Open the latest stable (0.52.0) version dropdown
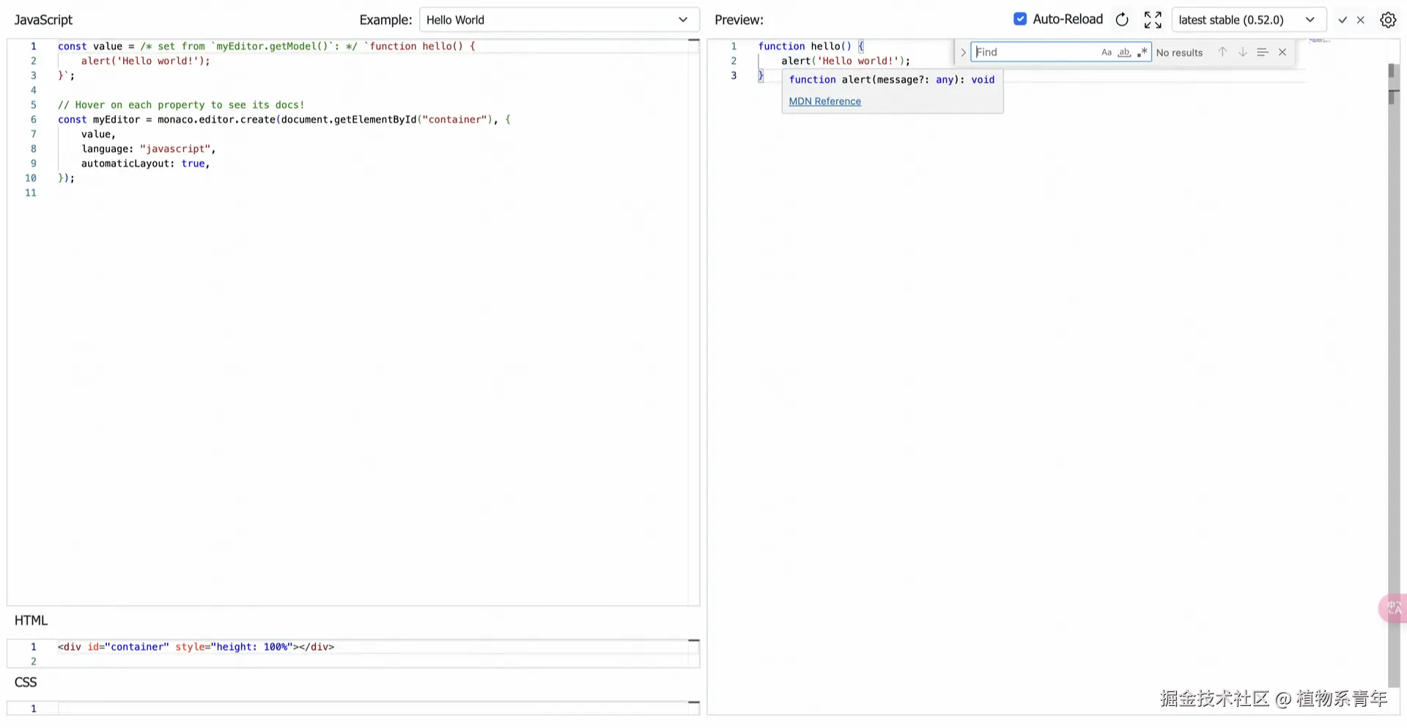1407x728 pixels. point(1249,20)
